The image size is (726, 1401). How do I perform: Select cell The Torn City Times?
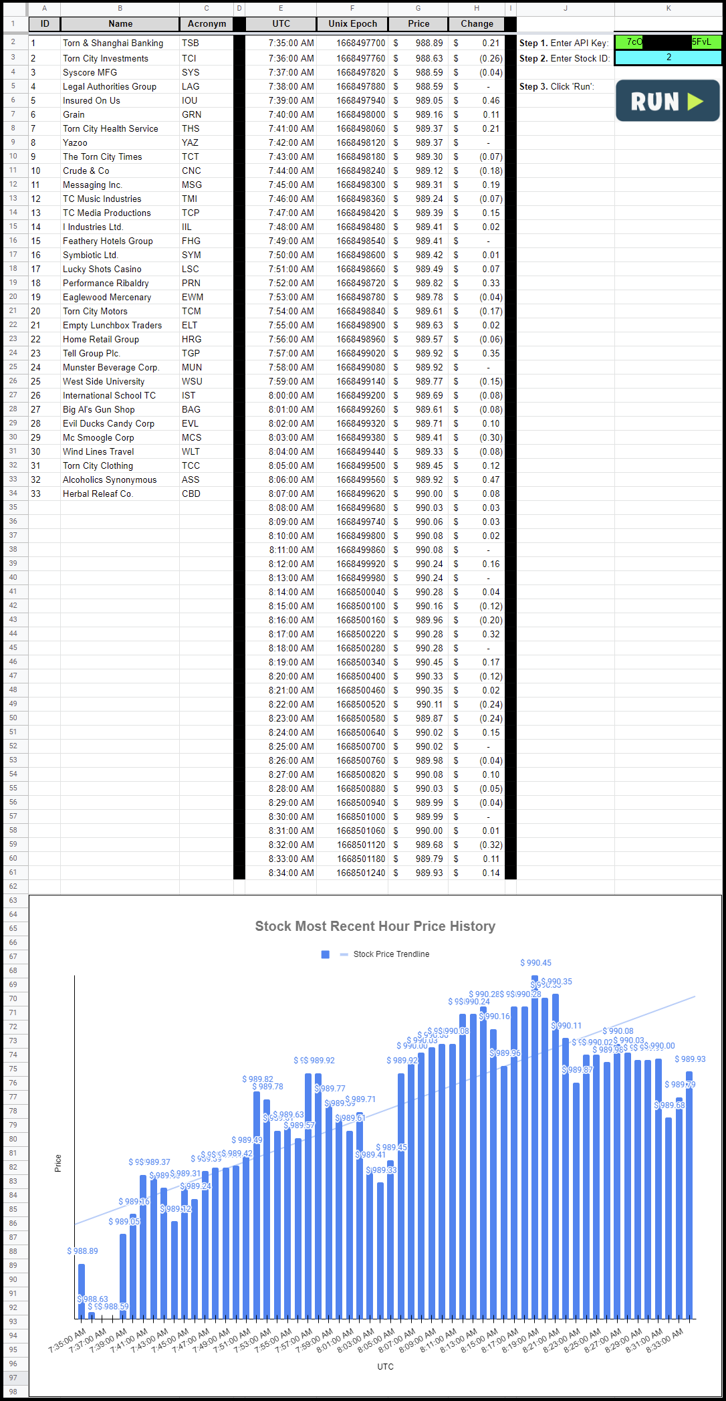click(x=120, y=156)
